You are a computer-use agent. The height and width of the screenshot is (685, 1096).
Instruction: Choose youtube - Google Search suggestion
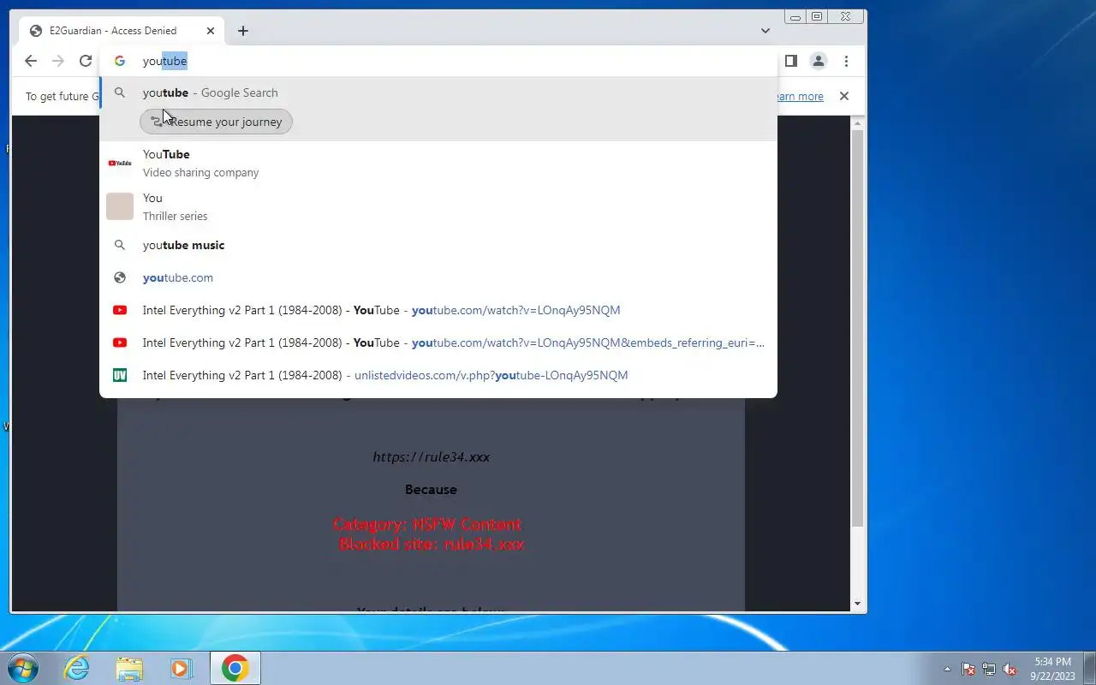tap(438, 92)
